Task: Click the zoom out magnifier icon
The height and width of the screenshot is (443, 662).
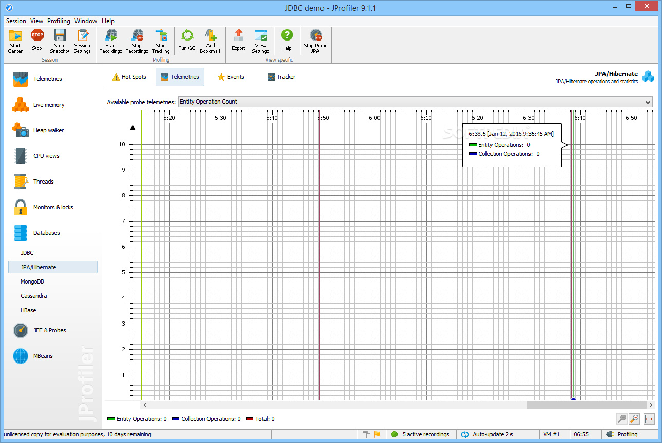Action: coord(635,419)
